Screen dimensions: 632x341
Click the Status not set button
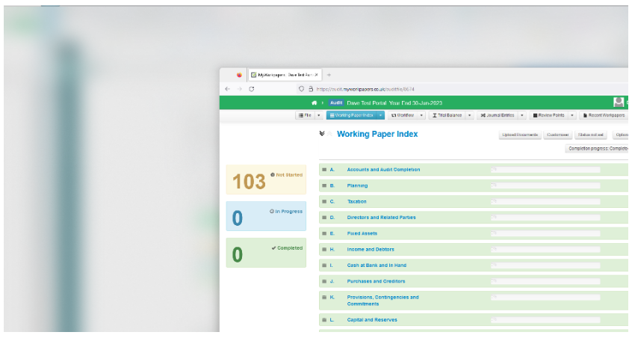coord(591,135)
